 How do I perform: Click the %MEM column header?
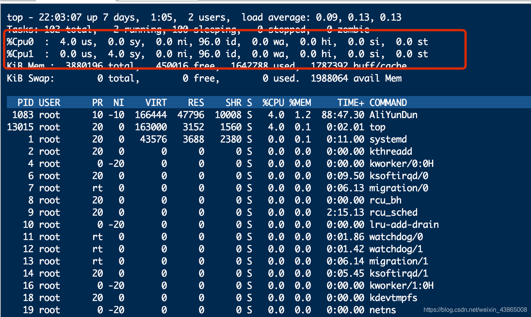[x=300, y=102]
